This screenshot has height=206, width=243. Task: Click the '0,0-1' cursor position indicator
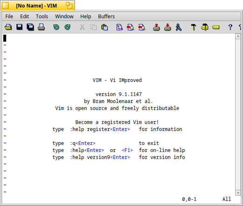[x=189, y=199]
